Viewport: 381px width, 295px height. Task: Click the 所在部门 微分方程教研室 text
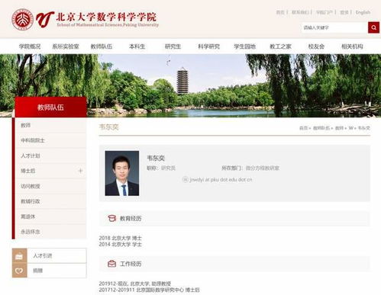[250, 168]
